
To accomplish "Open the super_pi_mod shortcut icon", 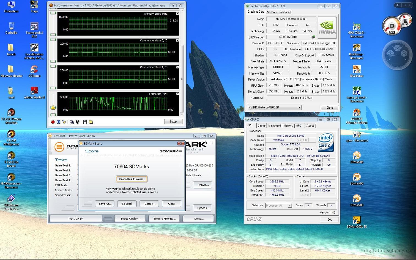I will tap(357, 95).
